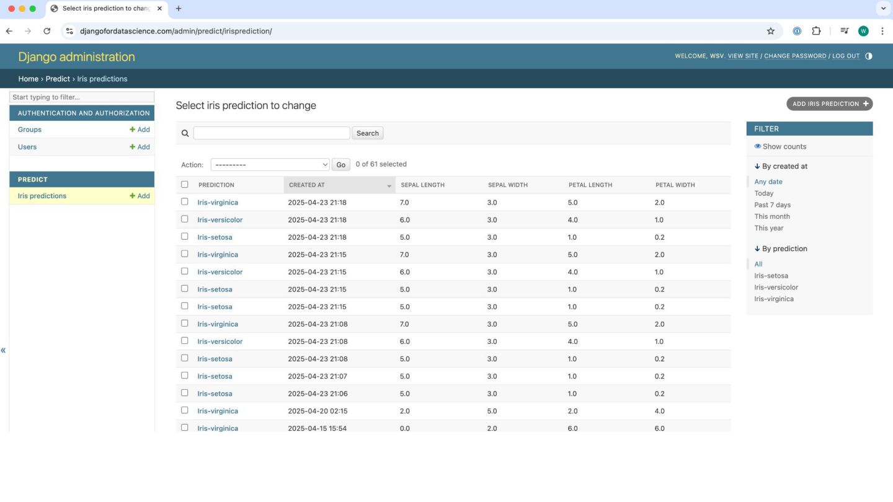
Task: Open new browser tab with plus button
Action: click(x=179, y=9)
